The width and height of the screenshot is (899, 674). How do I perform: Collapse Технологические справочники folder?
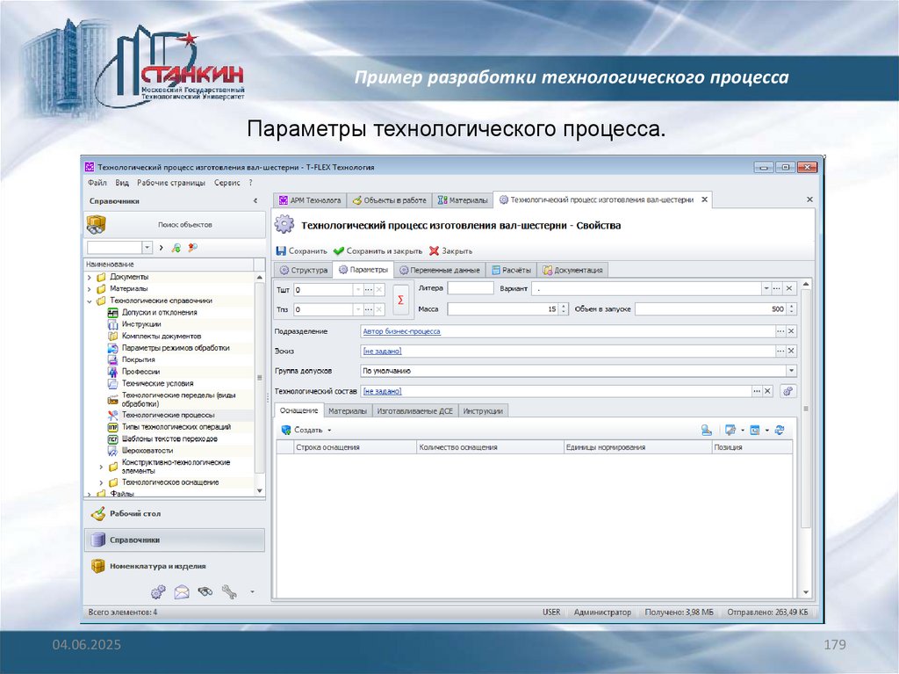pyautogui.click(x=90, y=301)
